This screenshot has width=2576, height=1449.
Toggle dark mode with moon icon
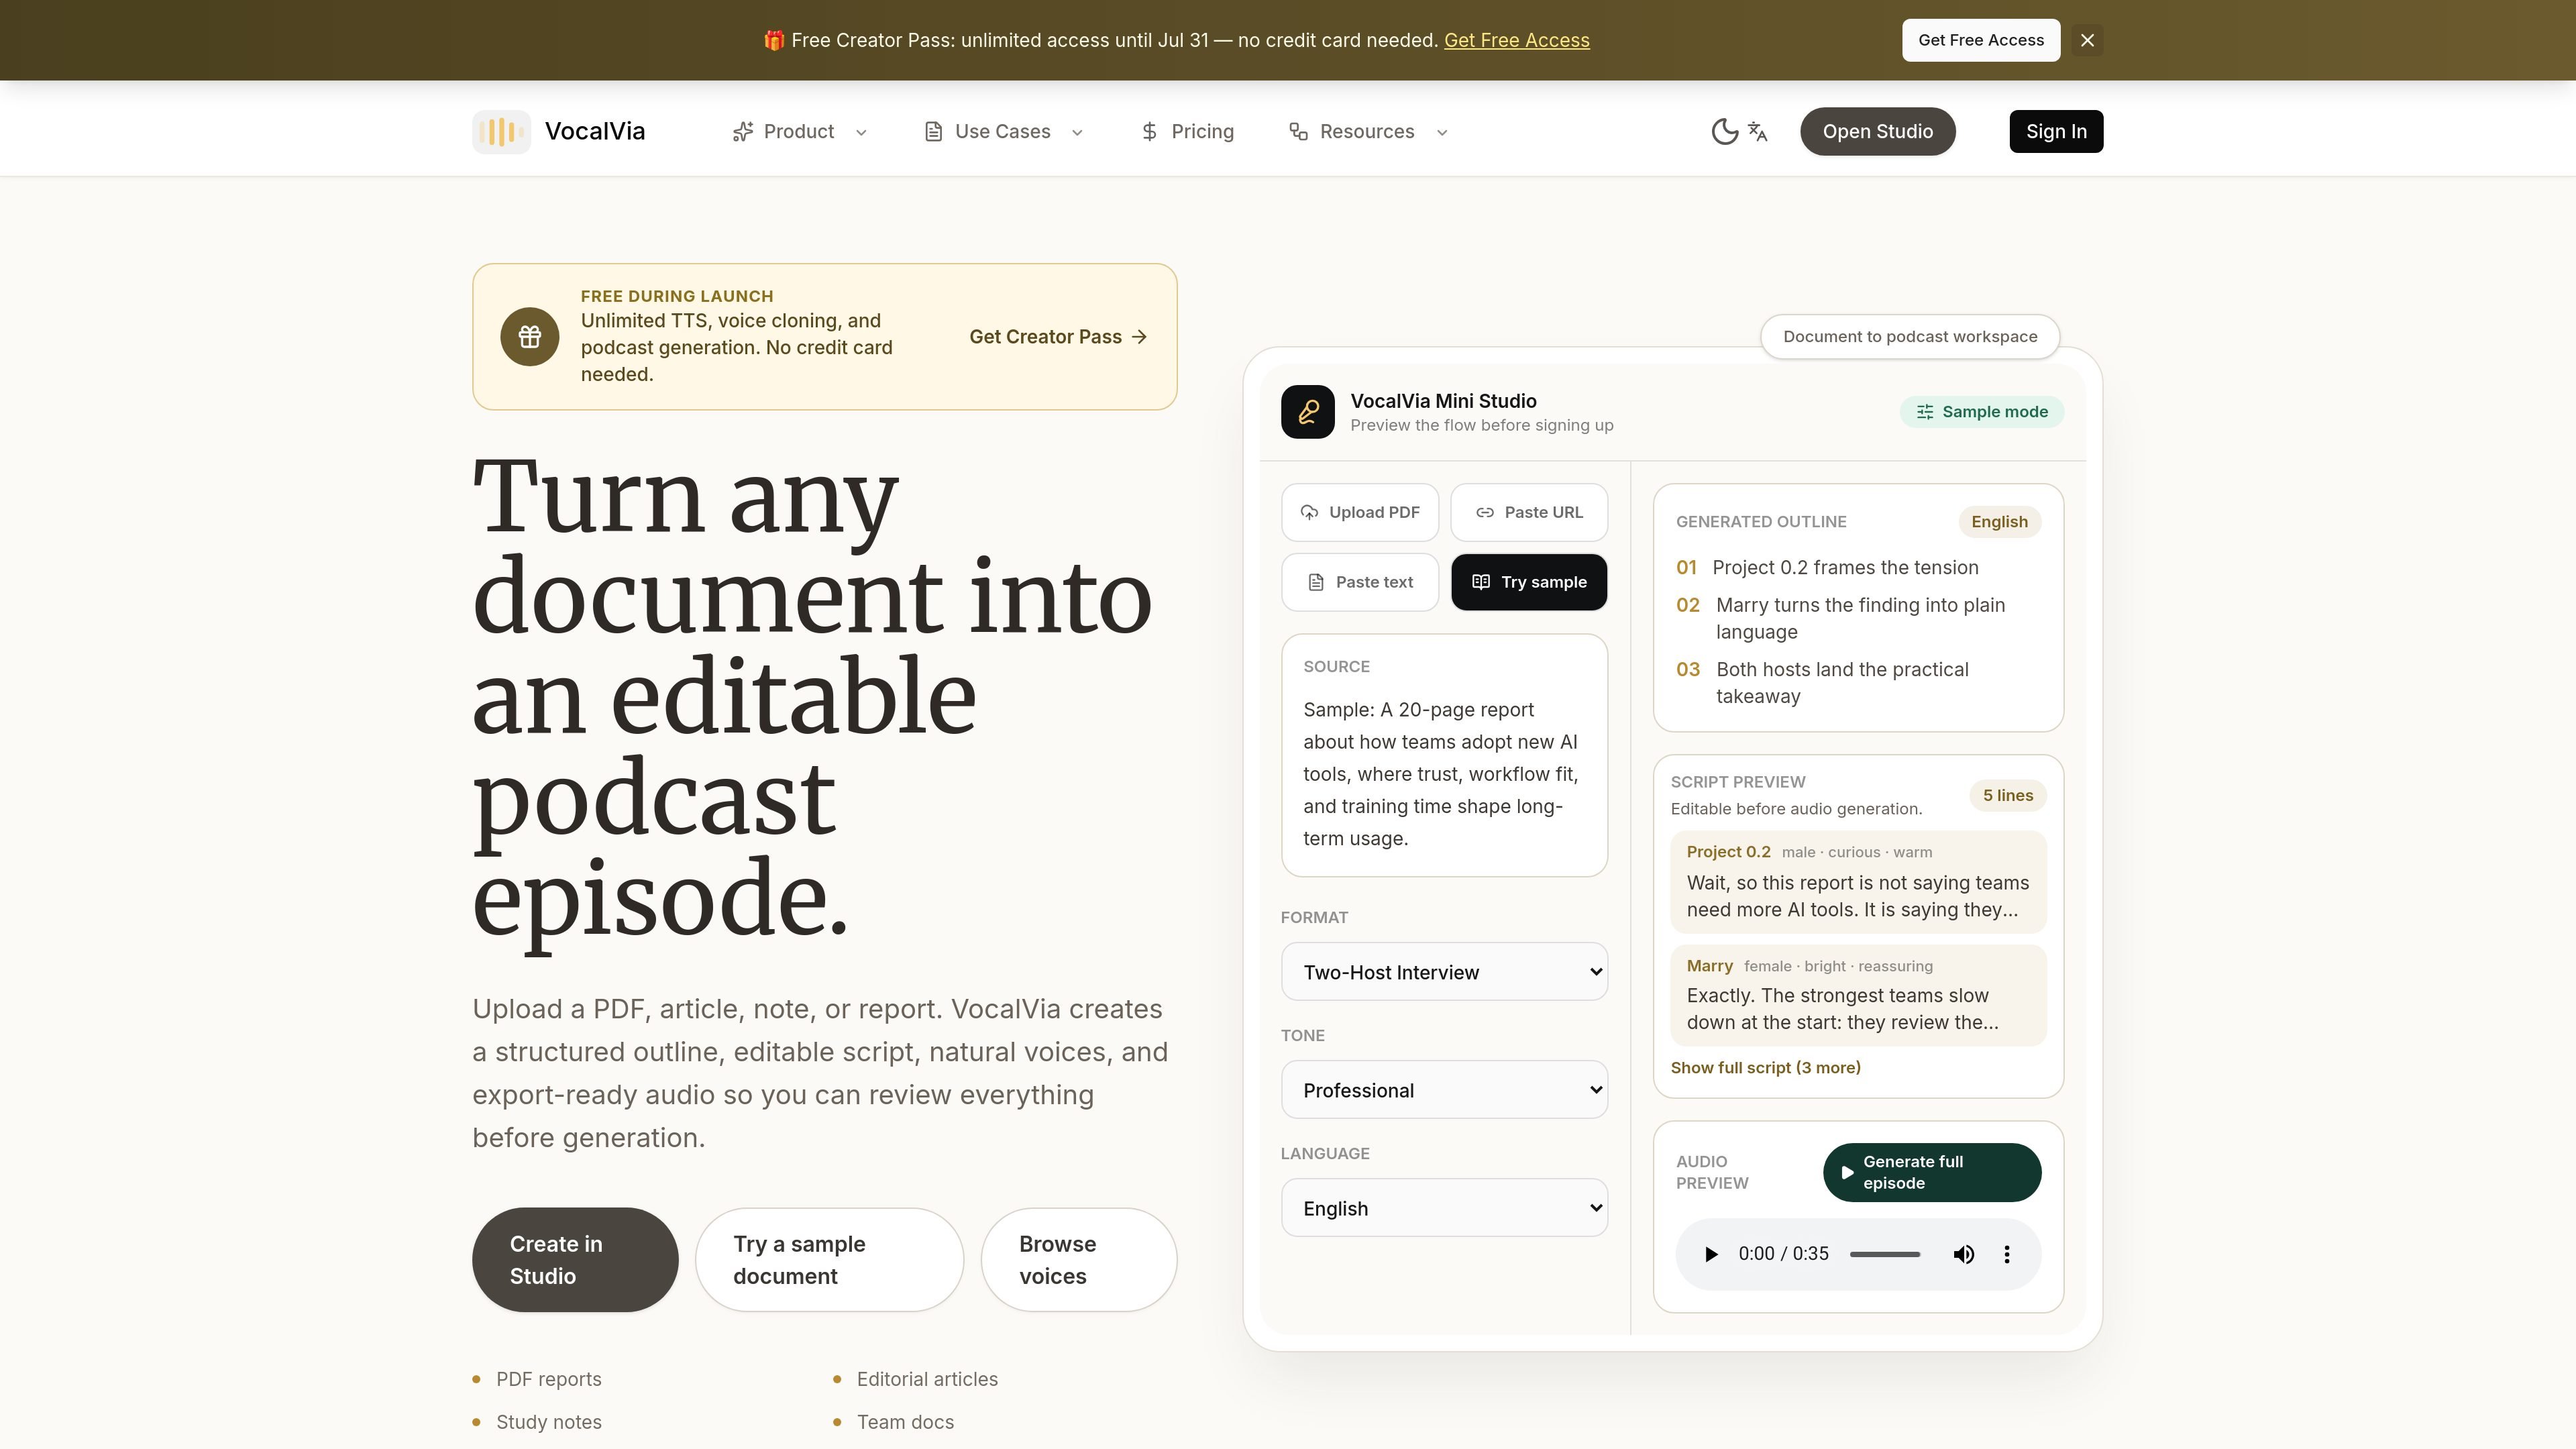point(1724,132)
